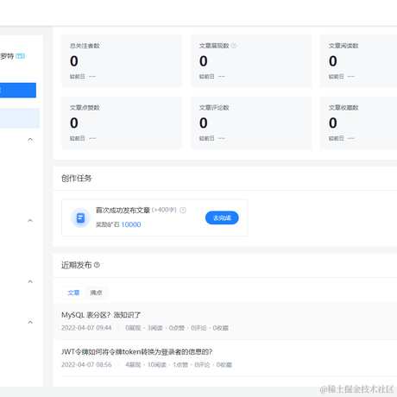This screenshot has height=397, width=397.
Task: Open article MySQL 表分区？涨知识了
Action: click(101, 315)
